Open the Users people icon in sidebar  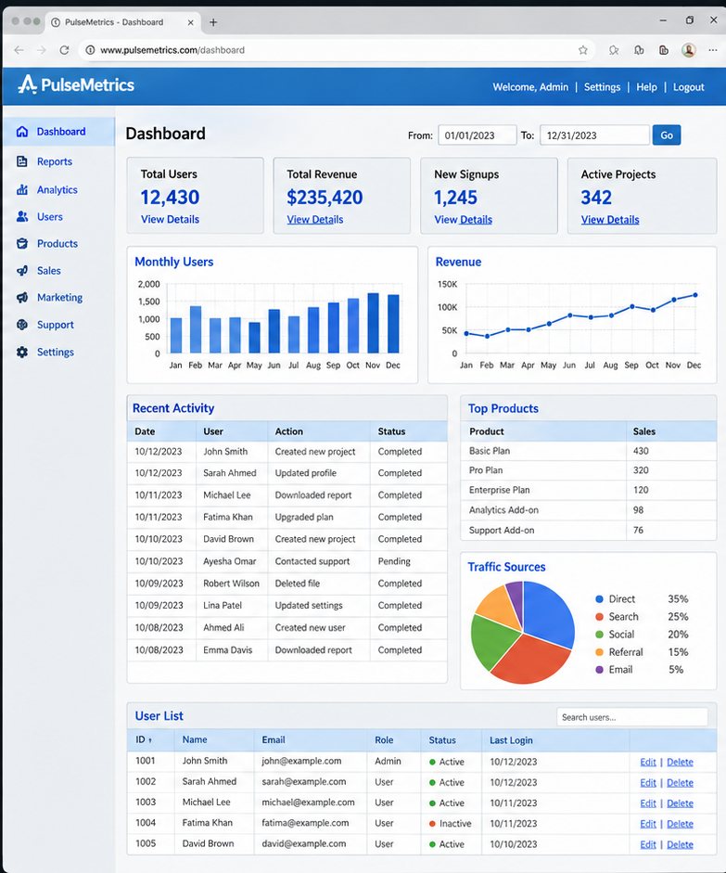(x=22, y=216)
